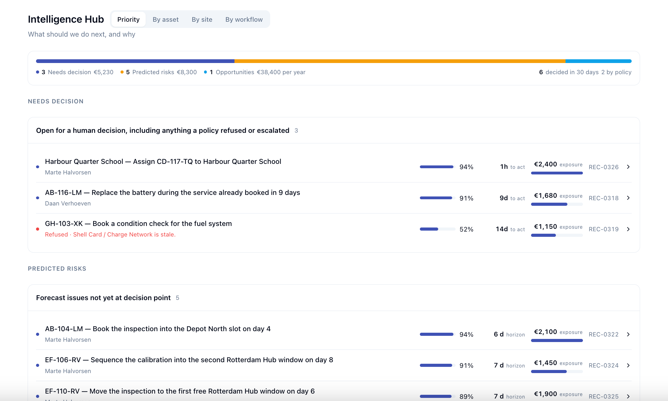The image size is (668, 401).
Task: Expand REC-0326 row chevron
Action: pos(628,167)
